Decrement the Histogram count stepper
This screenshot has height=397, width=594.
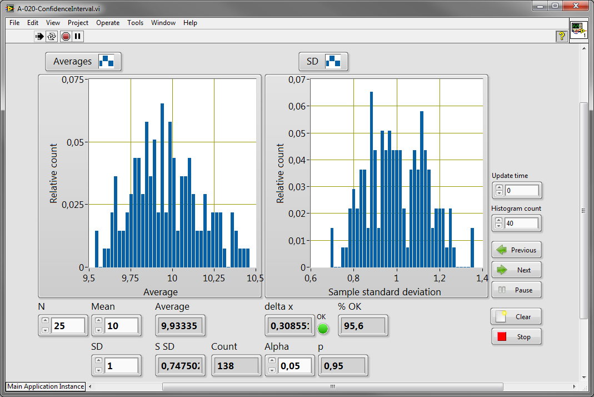point(498,226)
